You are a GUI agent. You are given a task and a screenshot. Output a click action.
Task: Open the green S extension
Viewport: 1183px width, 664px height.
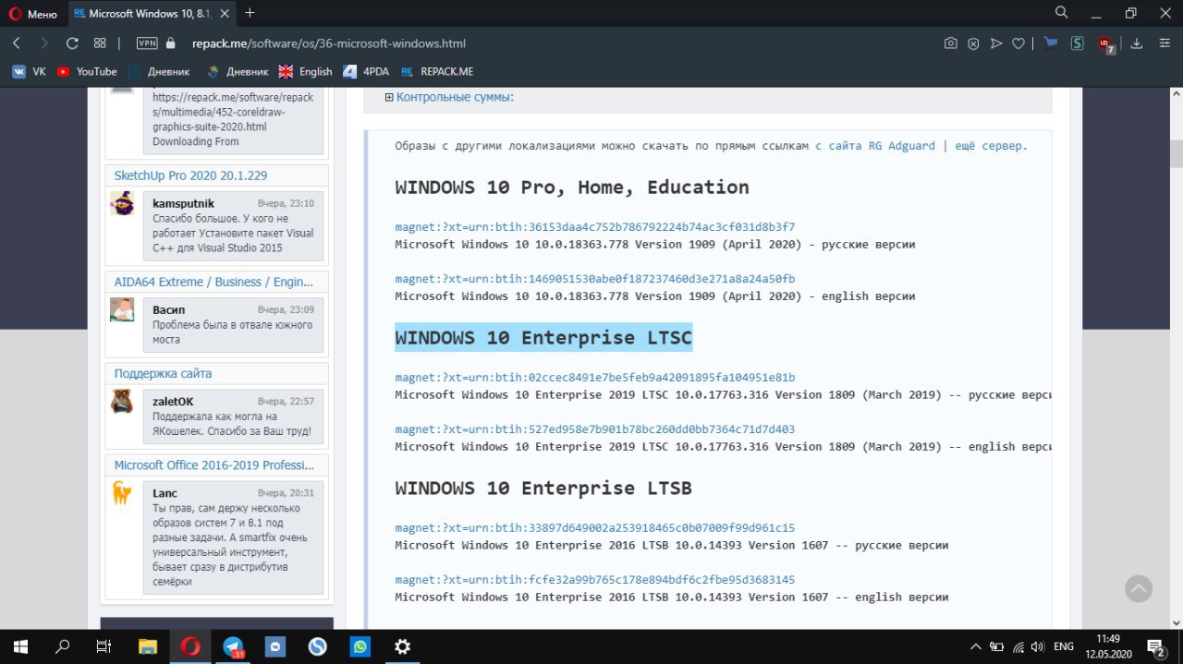(1077, 43)
